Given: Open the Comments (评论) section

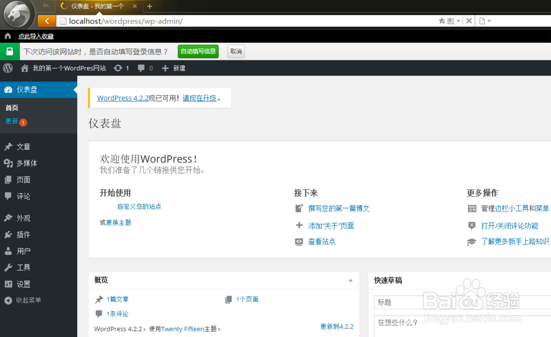Looking at the screenshot, I should tap(21, 196).
